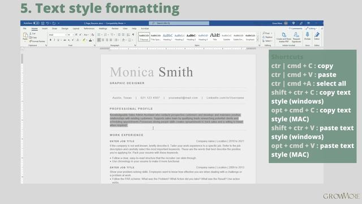Toggle Justify alignment
This screenshot has width=362, height=204.
(x=111, y=40)
